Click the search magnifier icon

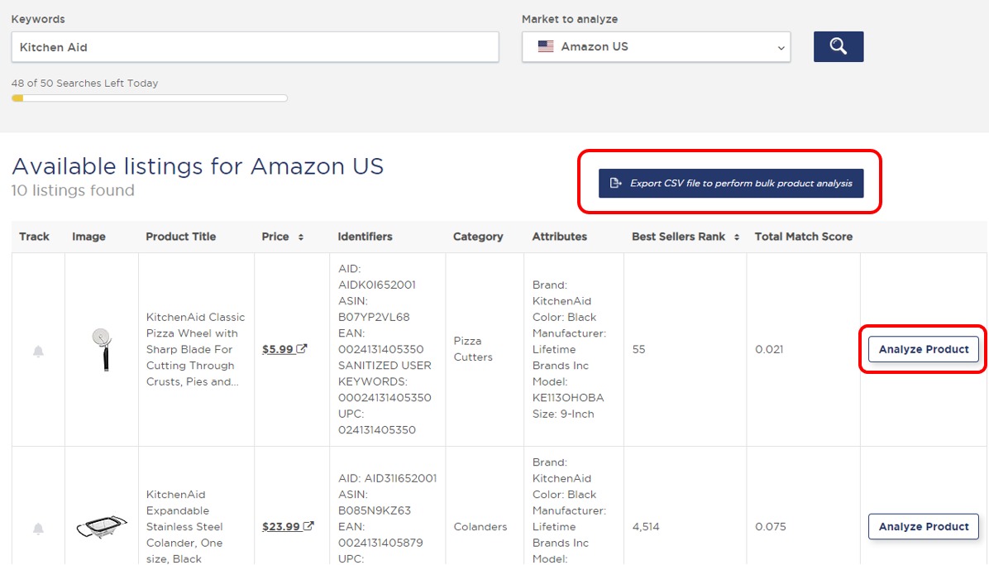click(x=838, y=47)
